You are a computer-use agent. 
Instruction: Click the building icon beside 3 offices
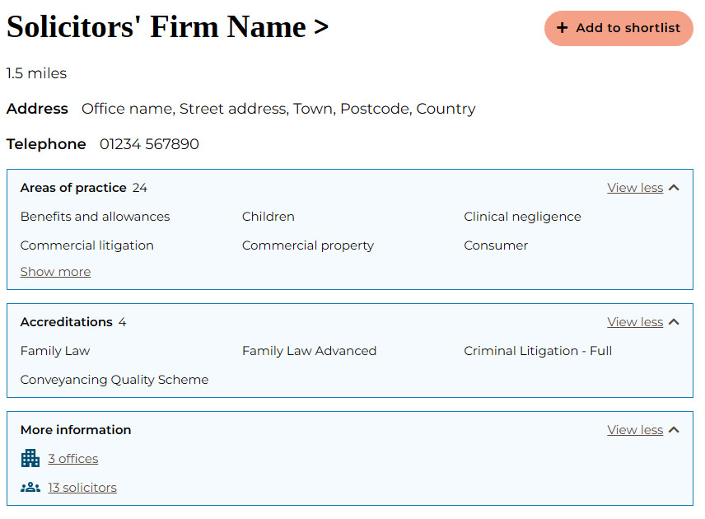pyautogui.click(x=30, y=458)
